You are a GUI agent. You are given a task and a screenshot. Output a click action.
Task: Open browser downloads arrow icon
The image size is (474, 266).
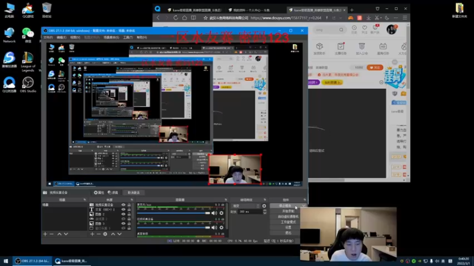pyautogui.click(x=369, y=18)
